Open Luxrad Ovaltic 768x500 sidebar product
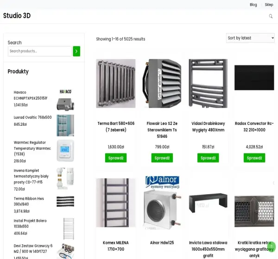The width and height of the screenshot is (278, 259). click(x=32, y=117)
